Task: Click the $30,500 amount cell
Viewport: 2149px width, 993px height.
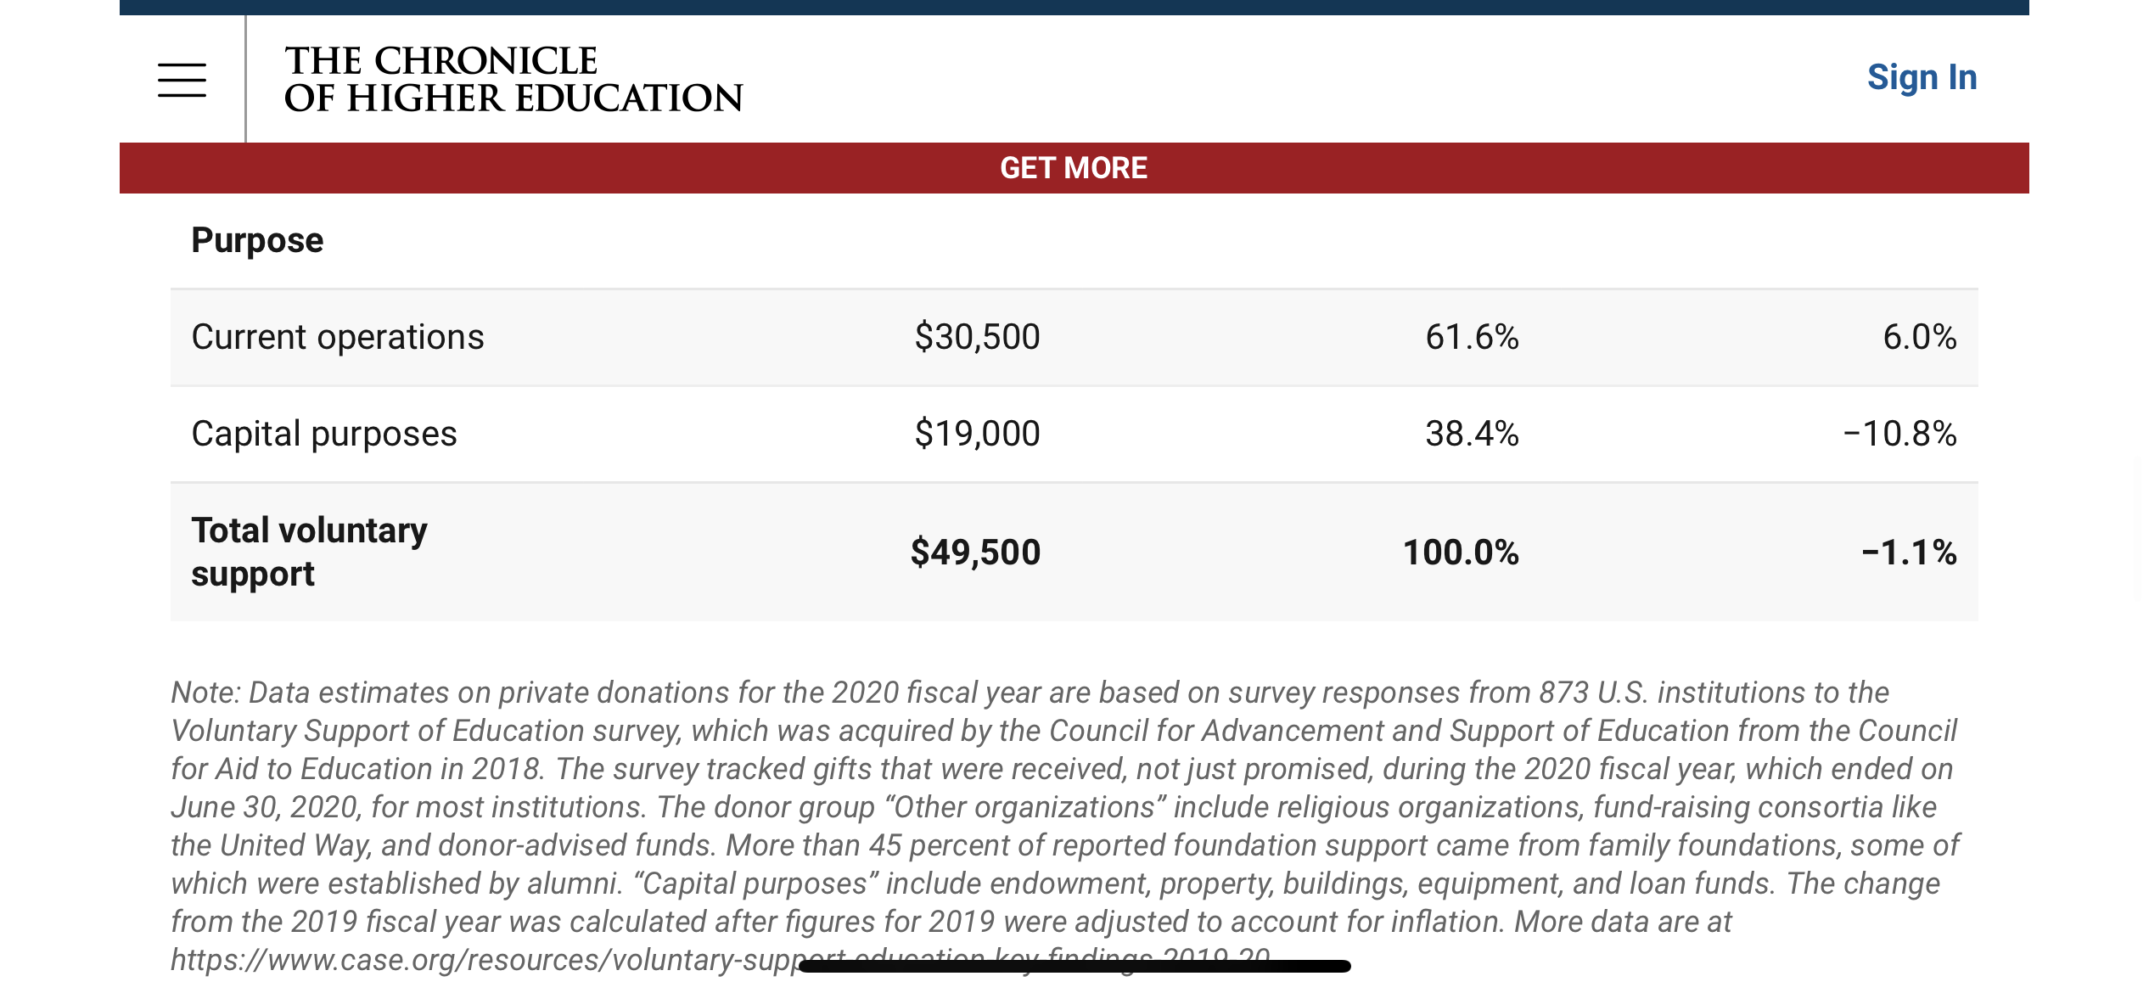Action: click(977, 337)
